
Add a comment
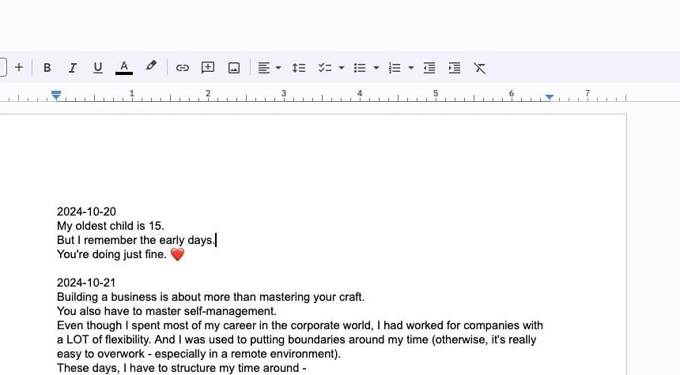[x=208, y=68]
